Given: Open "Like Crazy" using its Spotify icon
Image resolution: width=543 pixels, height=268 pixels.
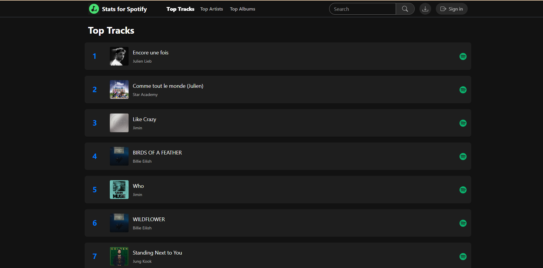Looking at the screenshot, I should (463, 123).
